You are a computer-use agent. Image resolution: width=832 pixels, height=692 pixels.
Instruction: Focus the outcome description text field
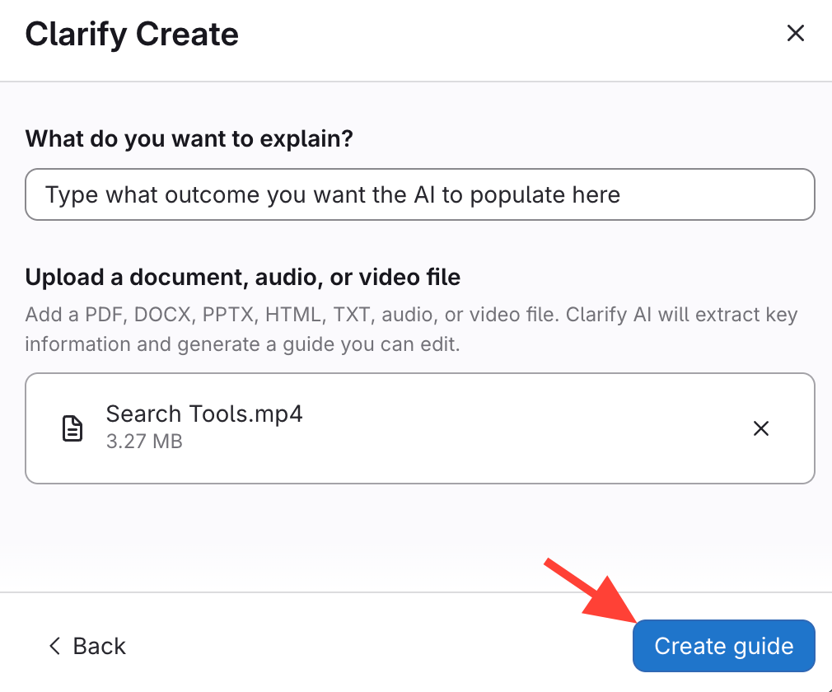pyautogui.click(x=420, y=195)
